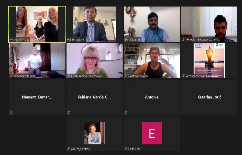Click the Antonia participant name
The width and height of the screenshot is (242, 155).
tap(152, 97)
